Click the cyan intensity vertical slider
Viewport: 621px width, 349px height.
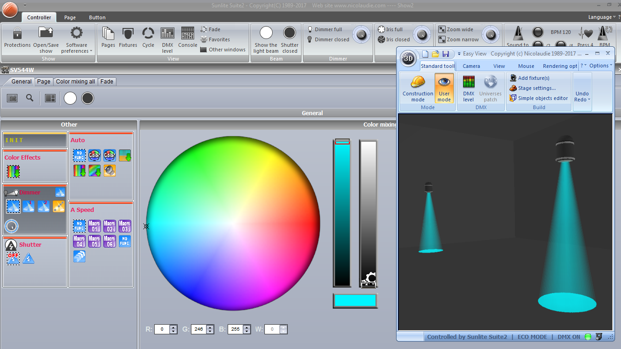point(342,213)
